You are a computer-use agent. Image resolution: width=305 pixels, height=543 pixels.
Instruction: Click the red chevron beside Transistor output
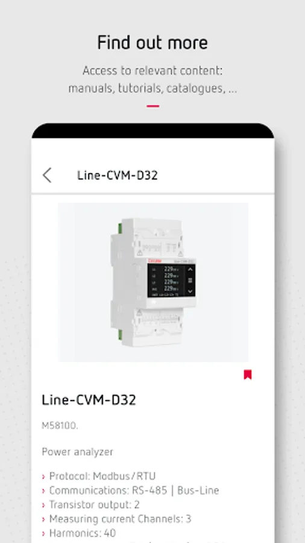(x=43, y=505)
